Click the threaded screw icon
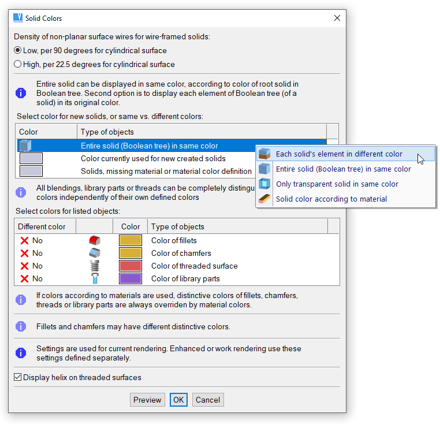The width and height of the screenshot is (440, 424). 95,266
